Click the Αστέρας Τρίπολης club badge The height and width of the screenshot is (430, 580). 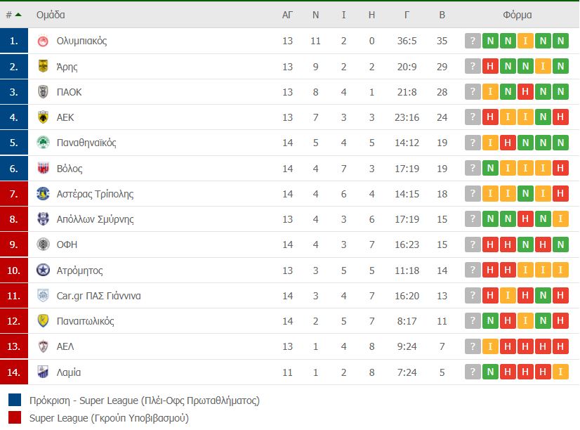[x=43, y=194]
